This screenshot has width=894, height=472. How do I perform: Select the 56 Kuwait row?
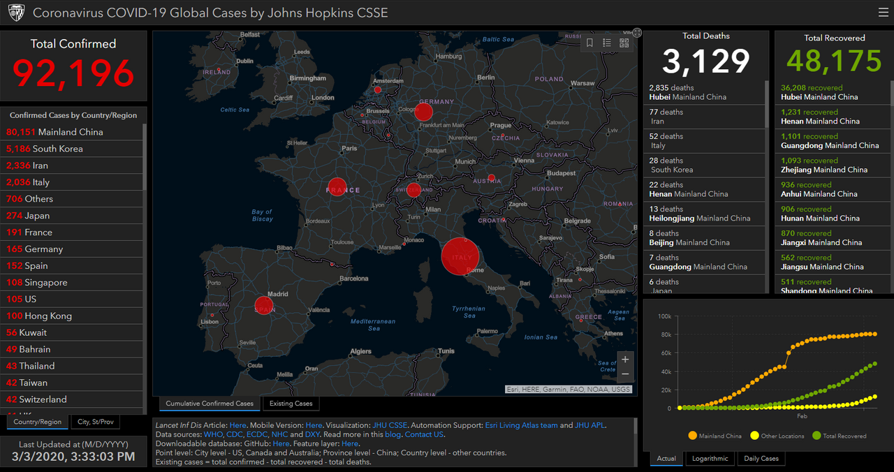(x=73, y=332)
